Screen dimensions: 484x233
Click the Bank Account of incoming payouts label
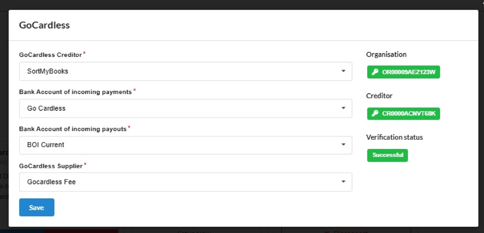click(x=73, y=129)
